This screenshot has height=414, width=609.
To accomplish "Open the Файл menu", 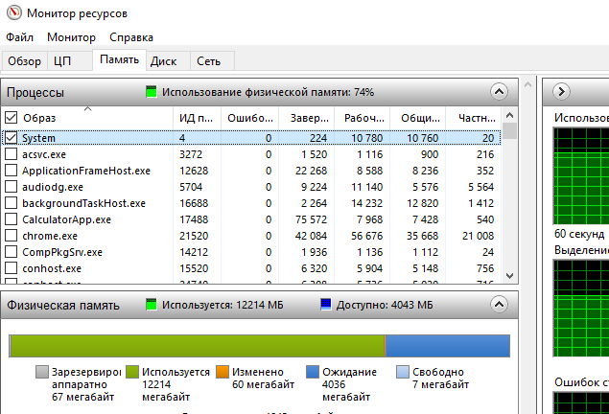I will coord(19,37).
